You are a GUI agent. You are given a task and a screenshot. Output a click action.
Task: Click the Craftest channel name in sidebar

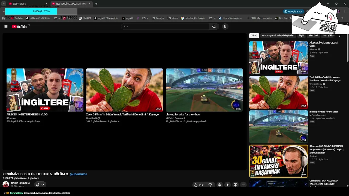[313, 156]
